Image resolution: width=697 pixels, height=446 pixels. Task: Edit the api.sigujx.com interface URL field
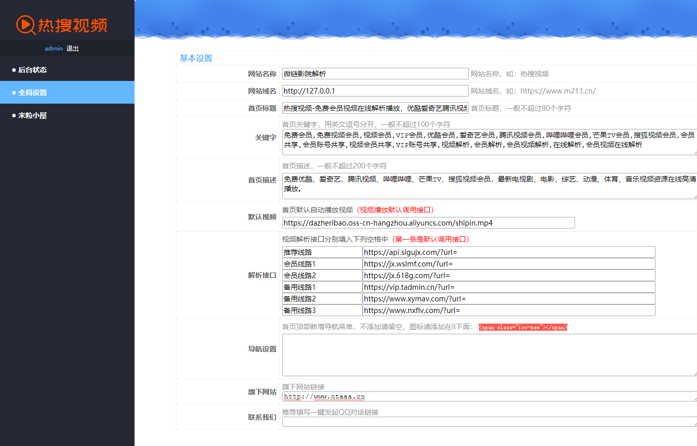pyautogui.click(x=508, y=252)
